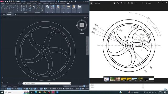168x94 pixels.
Task: Expand the Draw panel dropdown
Action: 10,12
